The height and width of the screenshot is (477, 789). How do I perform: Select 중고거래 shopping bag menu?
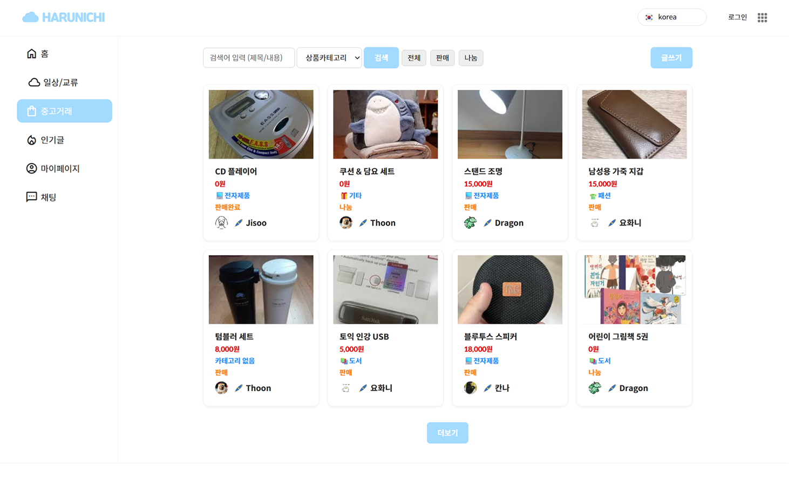[x=64, y=111]
